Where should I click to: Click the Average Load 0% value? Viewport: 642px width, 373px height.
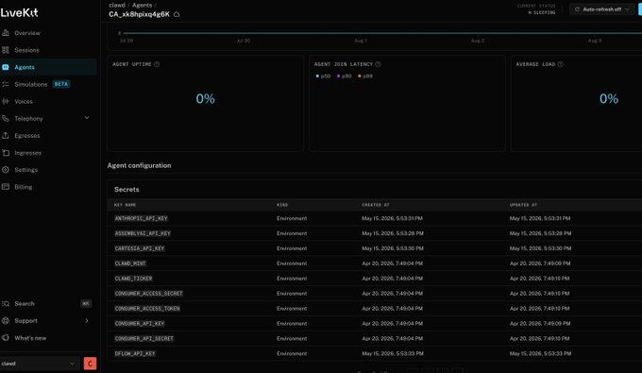click(x=609, y=98)
